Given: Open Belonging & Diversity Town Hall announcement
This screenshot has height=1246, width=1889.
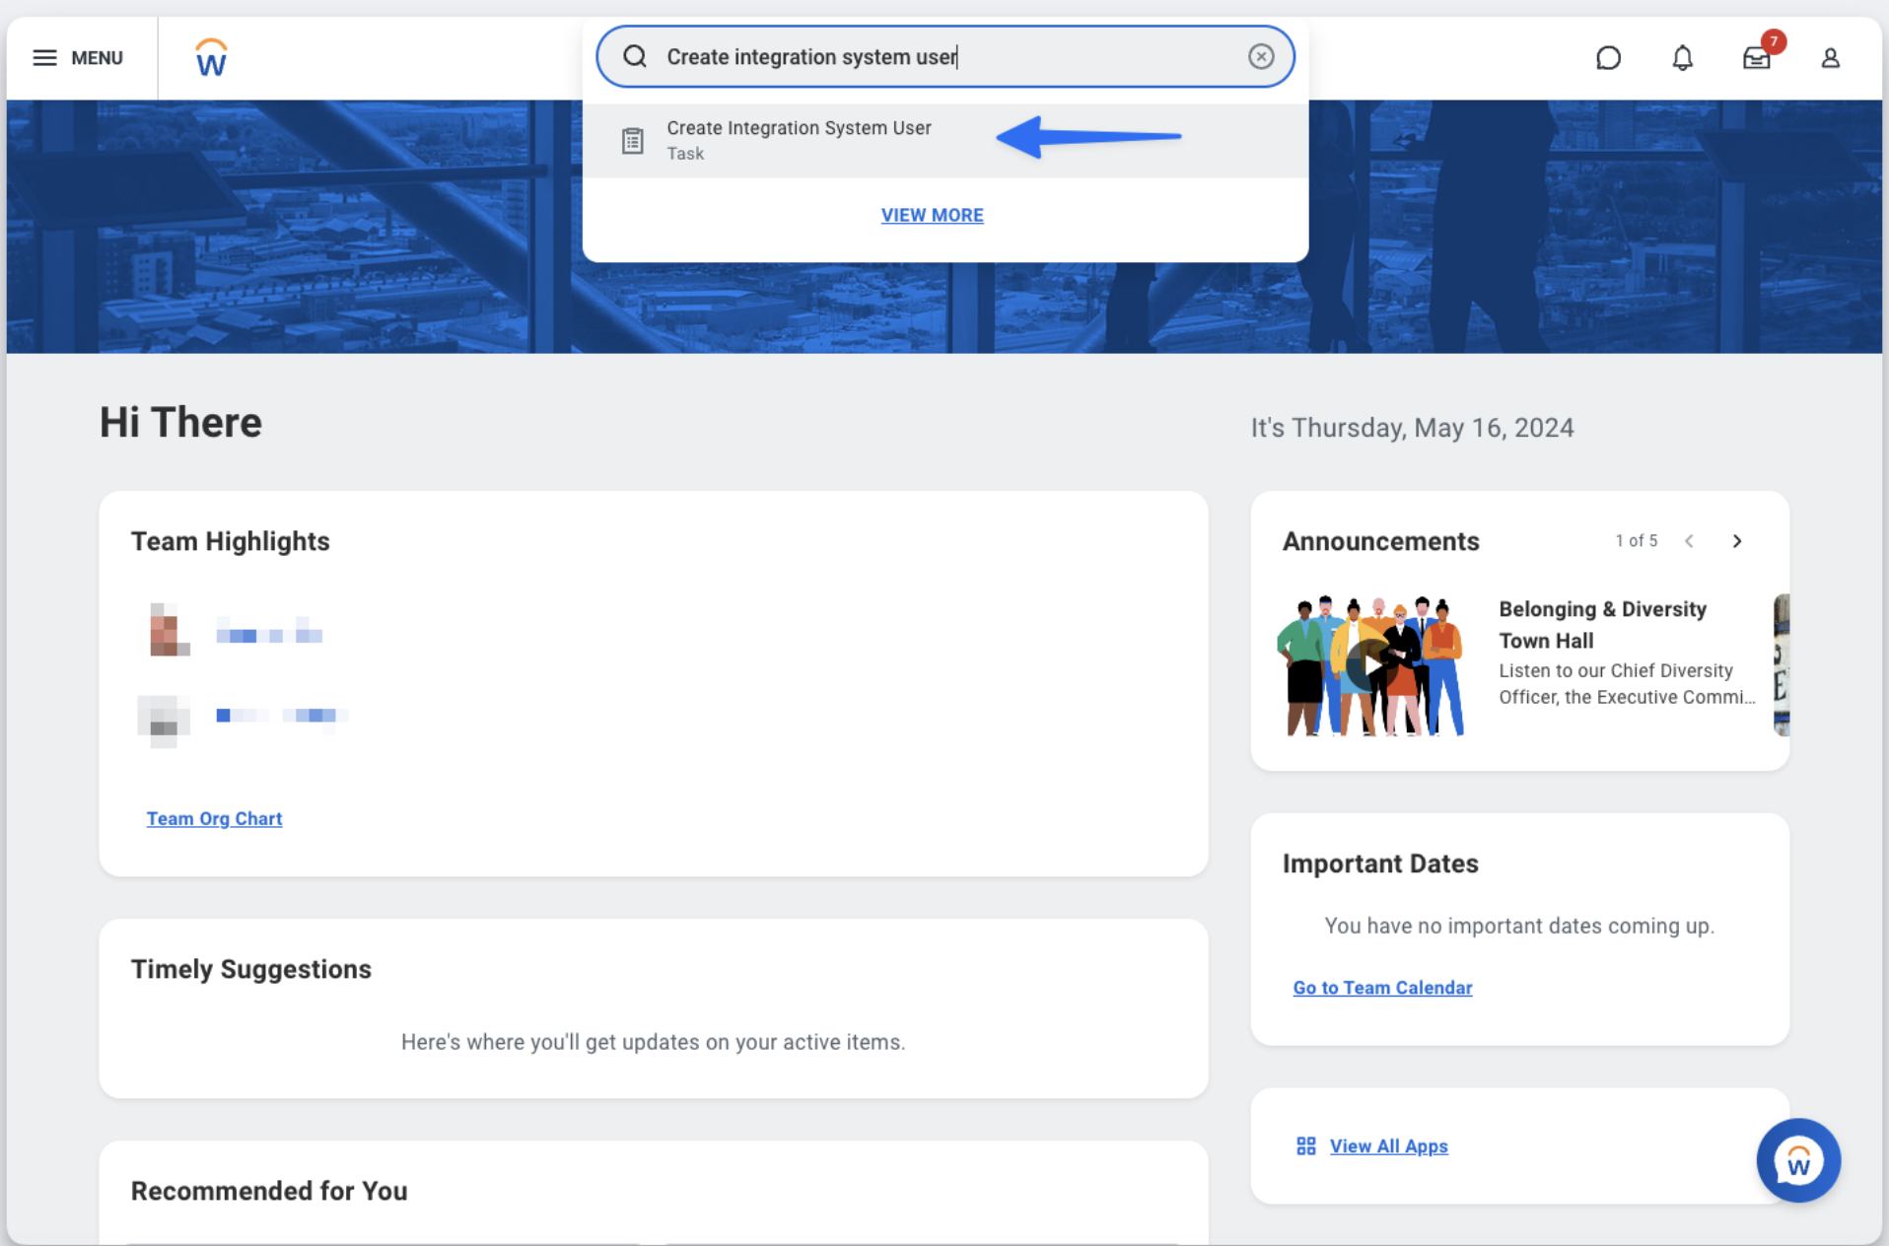Looking at the screenshot, I should [1602, 624].
